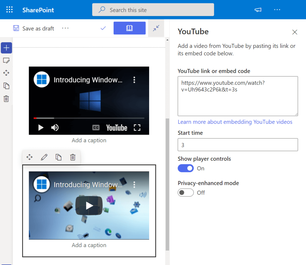The height and width of the screenshot is (265, 306).
Task: Click the YouTube logo on first video player
Action: click(x=117, y=128)
